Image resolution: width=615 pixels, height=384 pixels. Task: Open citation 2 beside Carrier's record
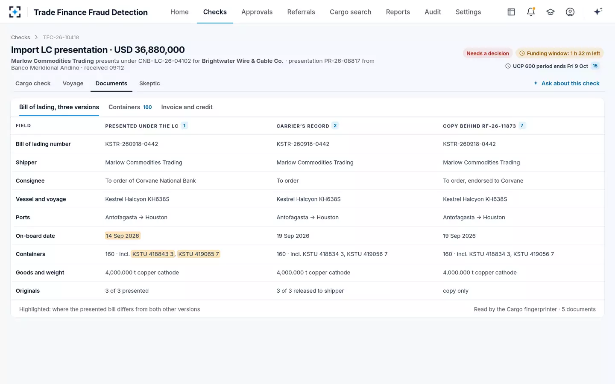click(x=335, y=125)
